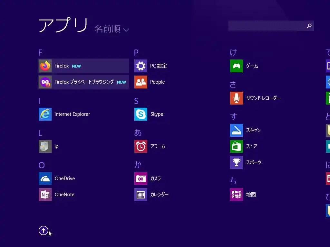Click the 'OneNote' label

pyautogui.click(x=64, y=195)
